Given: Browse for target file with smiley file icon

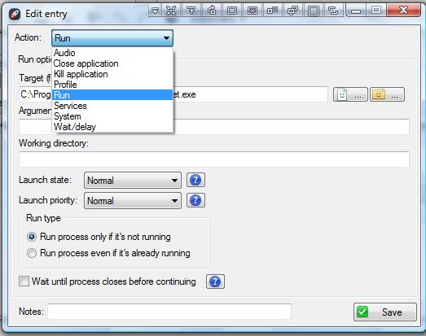Looking at the screenshot, I should pos(350,94).
